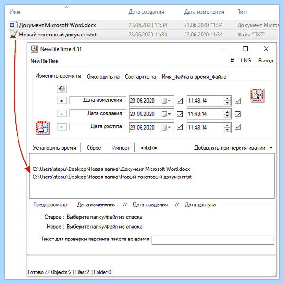
Task: Sort Explorer by Дата изменения column
Action: coord(204,12)
